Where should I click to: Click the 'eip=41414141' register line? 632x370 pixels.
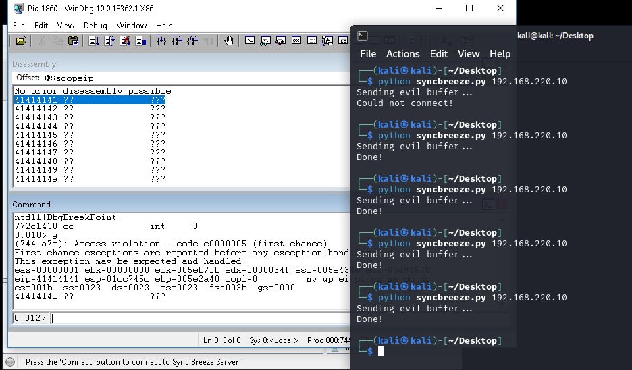(182, 279)
